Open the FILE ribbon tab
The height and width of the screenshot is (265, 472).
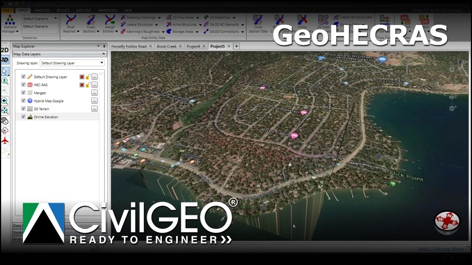click(7, 10)
